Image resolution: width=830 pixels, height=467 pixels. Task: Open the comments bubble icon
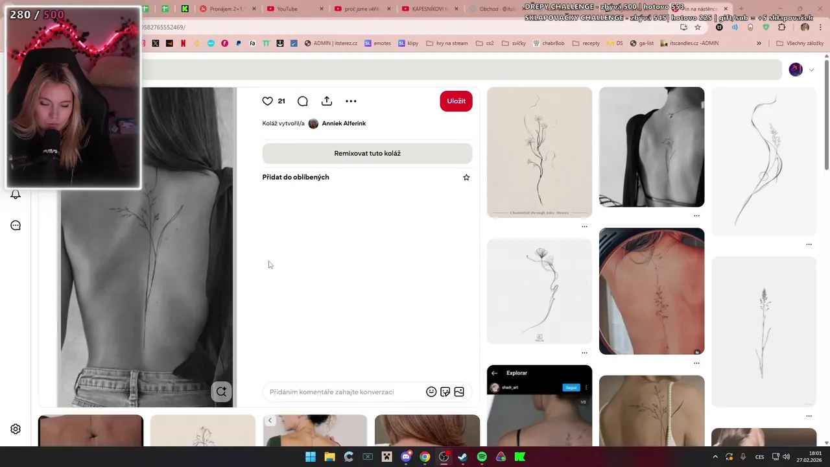click(302, 101)
